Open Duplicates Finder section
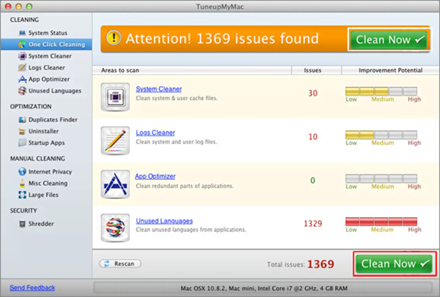The width and height of the screenshot is (440, 297). point(53,120)
